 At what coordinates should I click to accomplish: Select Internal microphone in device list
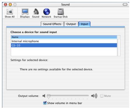64,41
